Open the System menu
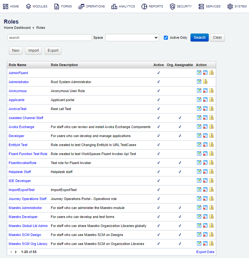 (237, 6)
